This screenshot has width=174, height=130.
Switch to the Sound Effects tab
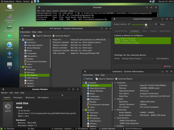click(121, 31)
